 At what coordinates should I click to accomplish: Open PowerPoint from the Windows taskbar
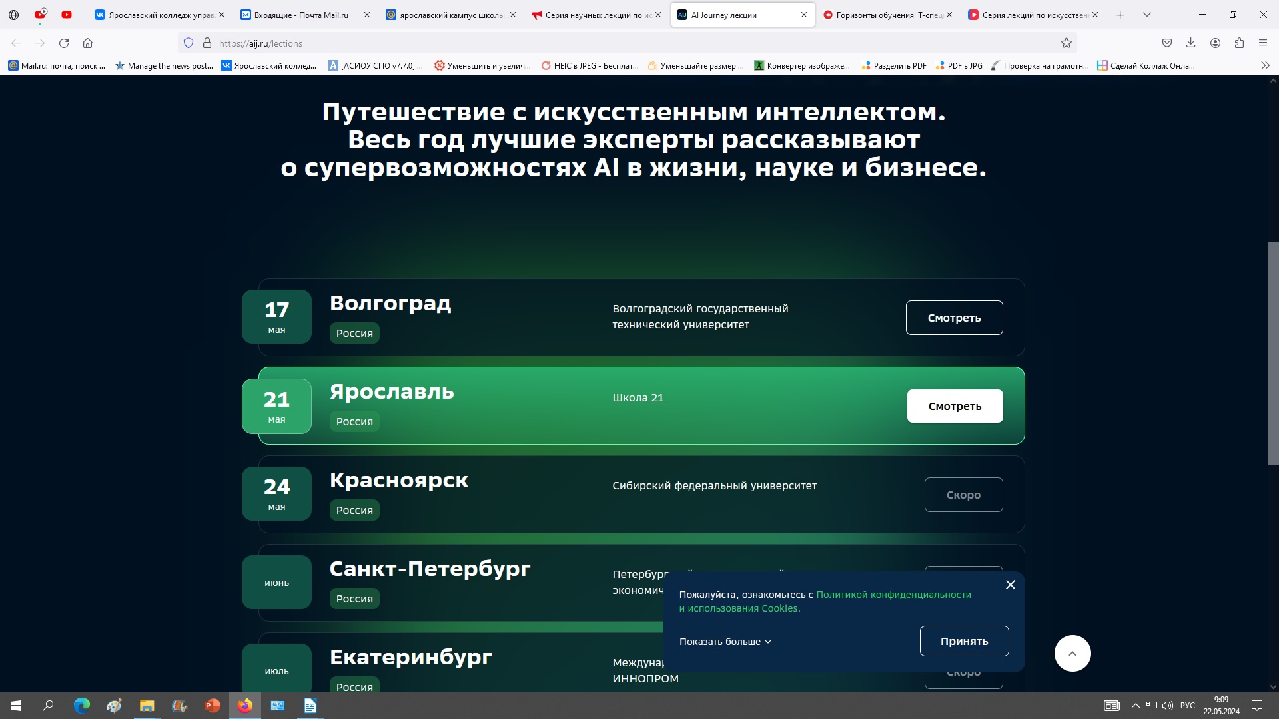212,706
